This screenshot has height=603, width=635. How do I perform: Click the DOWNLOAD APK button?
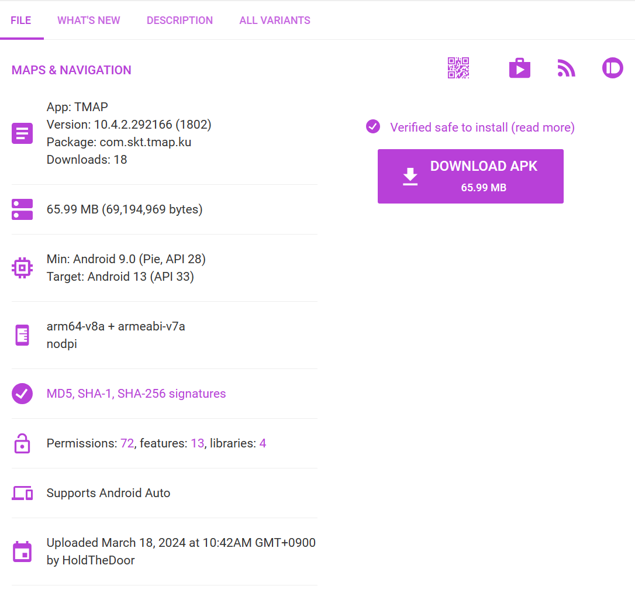pyautogui.click(x=471, y=176)
